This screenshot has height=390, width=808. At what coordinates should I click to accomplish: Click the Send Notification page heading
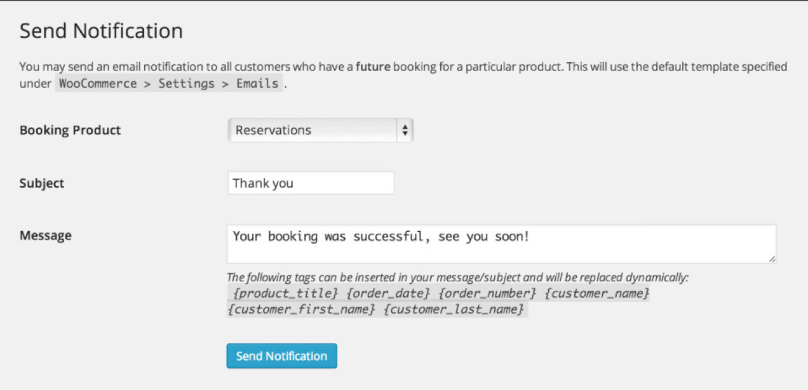point(101,31)
